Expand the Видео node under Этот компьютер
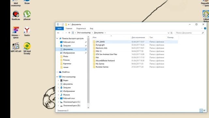 click(x=58, y=80)
